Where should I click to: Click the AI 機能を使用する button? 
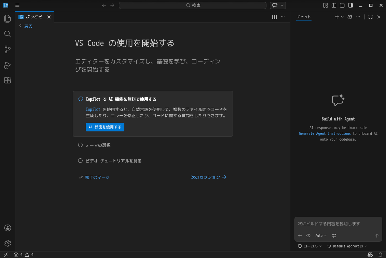tap(105, 127)
